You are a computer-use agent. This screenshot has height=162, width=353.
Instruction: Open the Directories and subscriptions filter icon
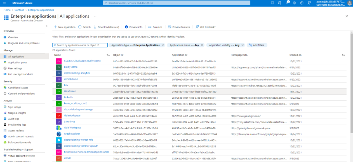[279, 3]
